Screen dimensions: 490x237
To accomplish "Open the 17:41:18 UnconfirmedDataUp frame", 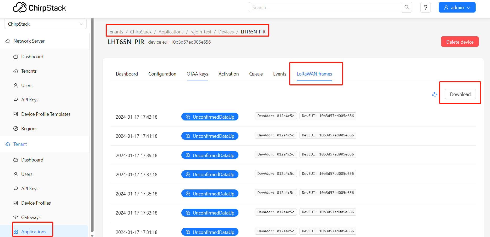I will tap(210, 136).
